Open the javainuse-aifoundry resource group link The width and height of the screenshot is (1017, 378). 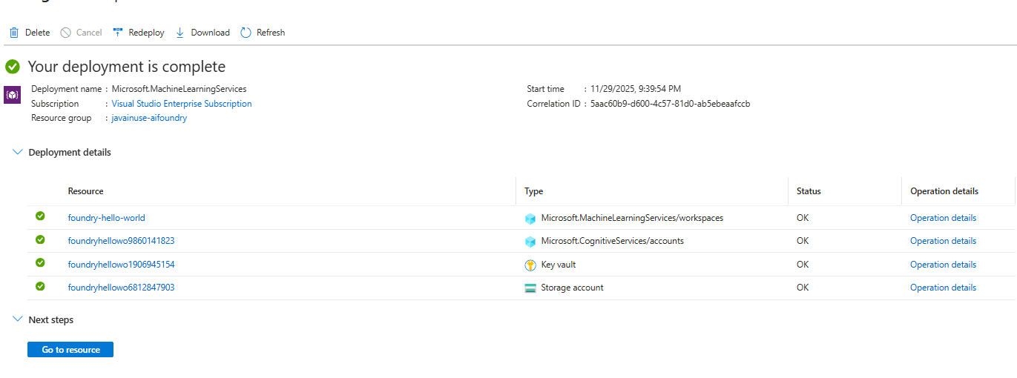[149, 118]
